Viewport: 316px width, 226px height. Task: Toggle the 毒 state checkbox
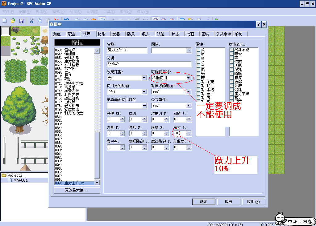click(232, 58)
